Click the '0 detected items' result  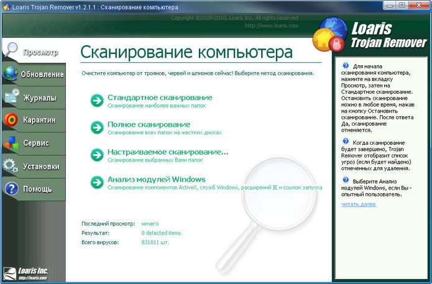(161, 233)
